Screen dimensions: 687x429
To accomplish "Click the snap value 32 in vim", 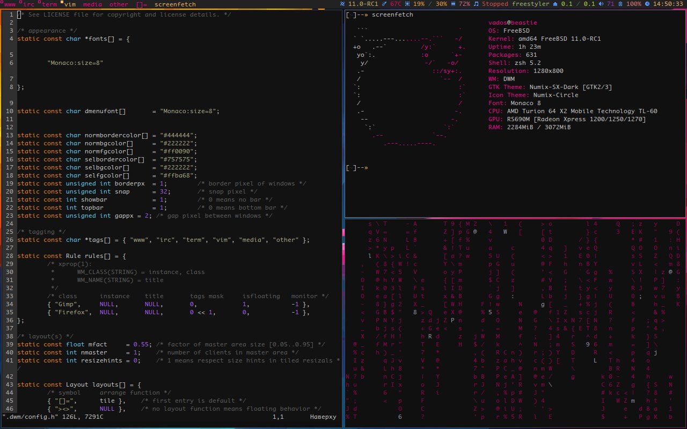I will coord(164,191).
